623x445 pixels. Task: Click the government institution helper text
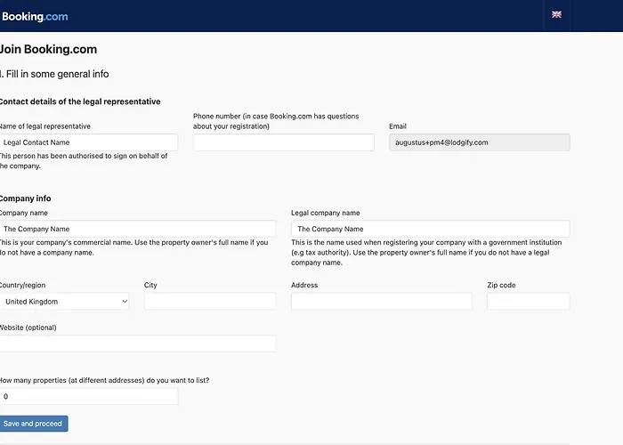426,252
